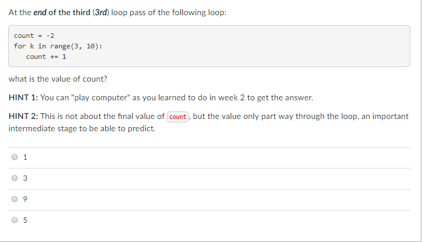Click the "what is the value of count?" text
The height and width of the screenshot is (242, 429).
click(58, 79)
